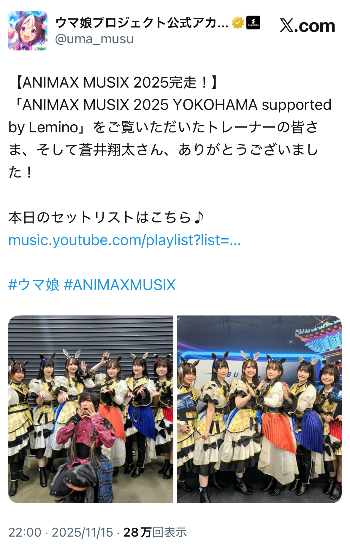Open the display name ウマ娘プロジェクト公式アカ…
Viewport: 350px width, 544px height.
[x=142, y=23]
